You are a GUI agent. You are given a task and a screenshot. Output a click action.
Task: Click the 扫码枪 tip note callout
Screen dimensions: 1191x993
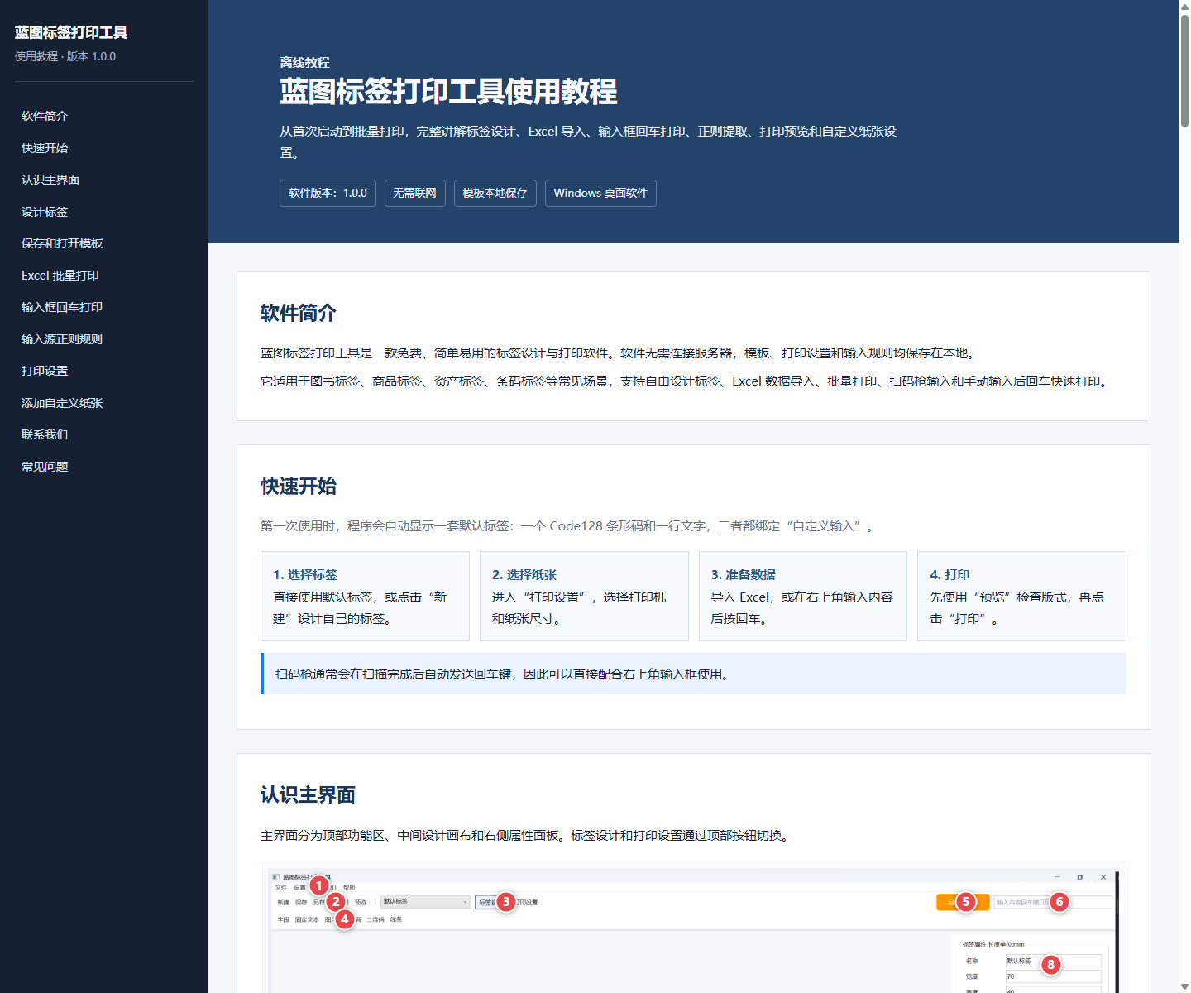[693, 674]
